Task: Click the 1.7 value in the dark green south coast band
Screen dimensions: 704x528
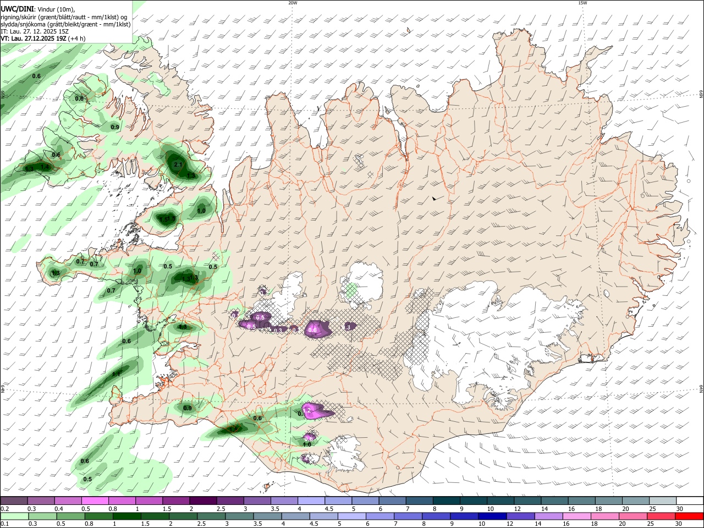Action: point(234,429)
